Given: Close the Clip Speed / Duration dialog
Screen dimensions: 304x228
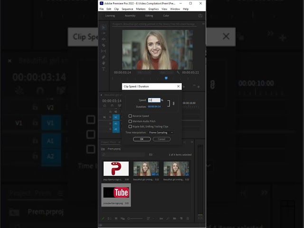Looking at the screenshot, I should click(179, 86).
